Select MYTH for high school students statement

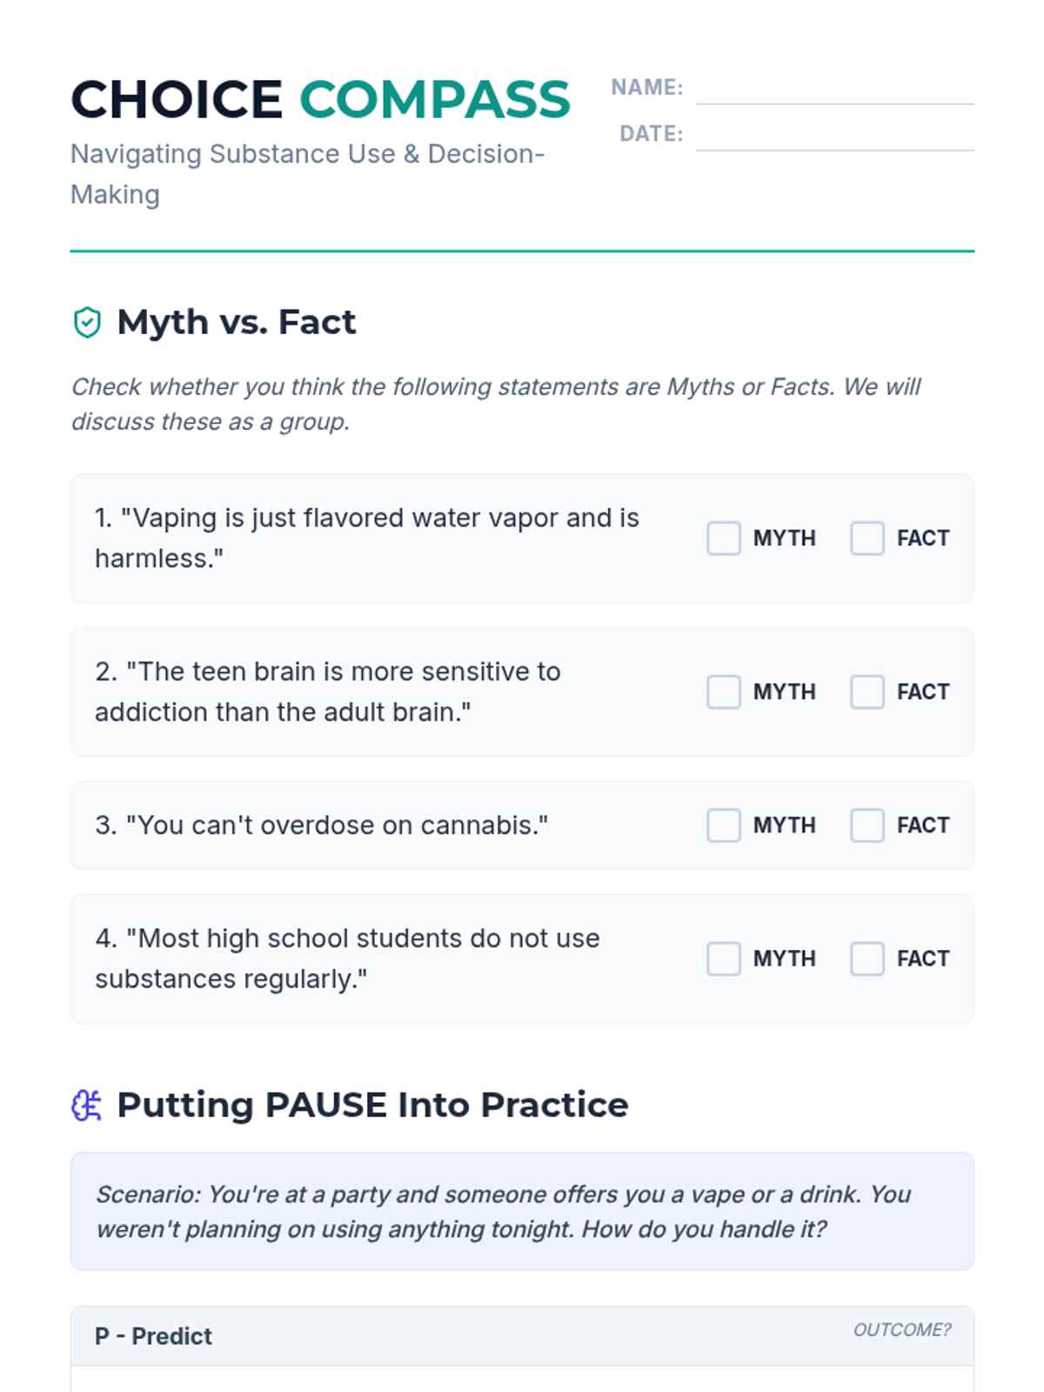click(x=723, y=959)
